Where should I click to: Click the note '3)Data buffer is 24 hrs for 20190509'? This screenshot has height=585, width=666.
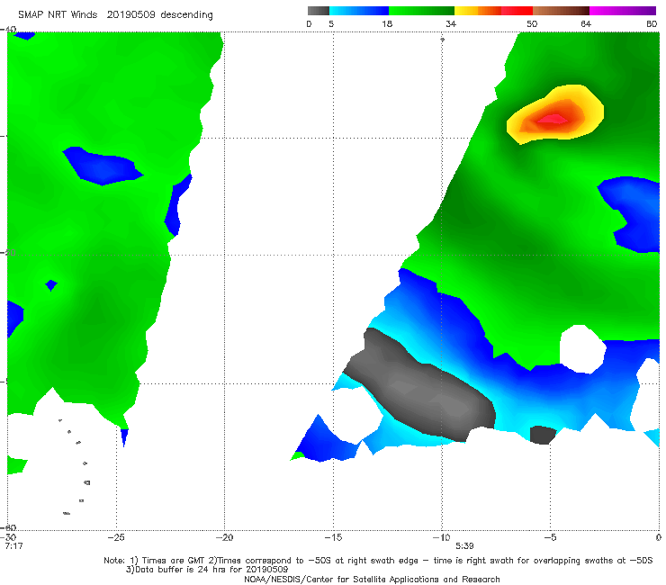(207, 570)
